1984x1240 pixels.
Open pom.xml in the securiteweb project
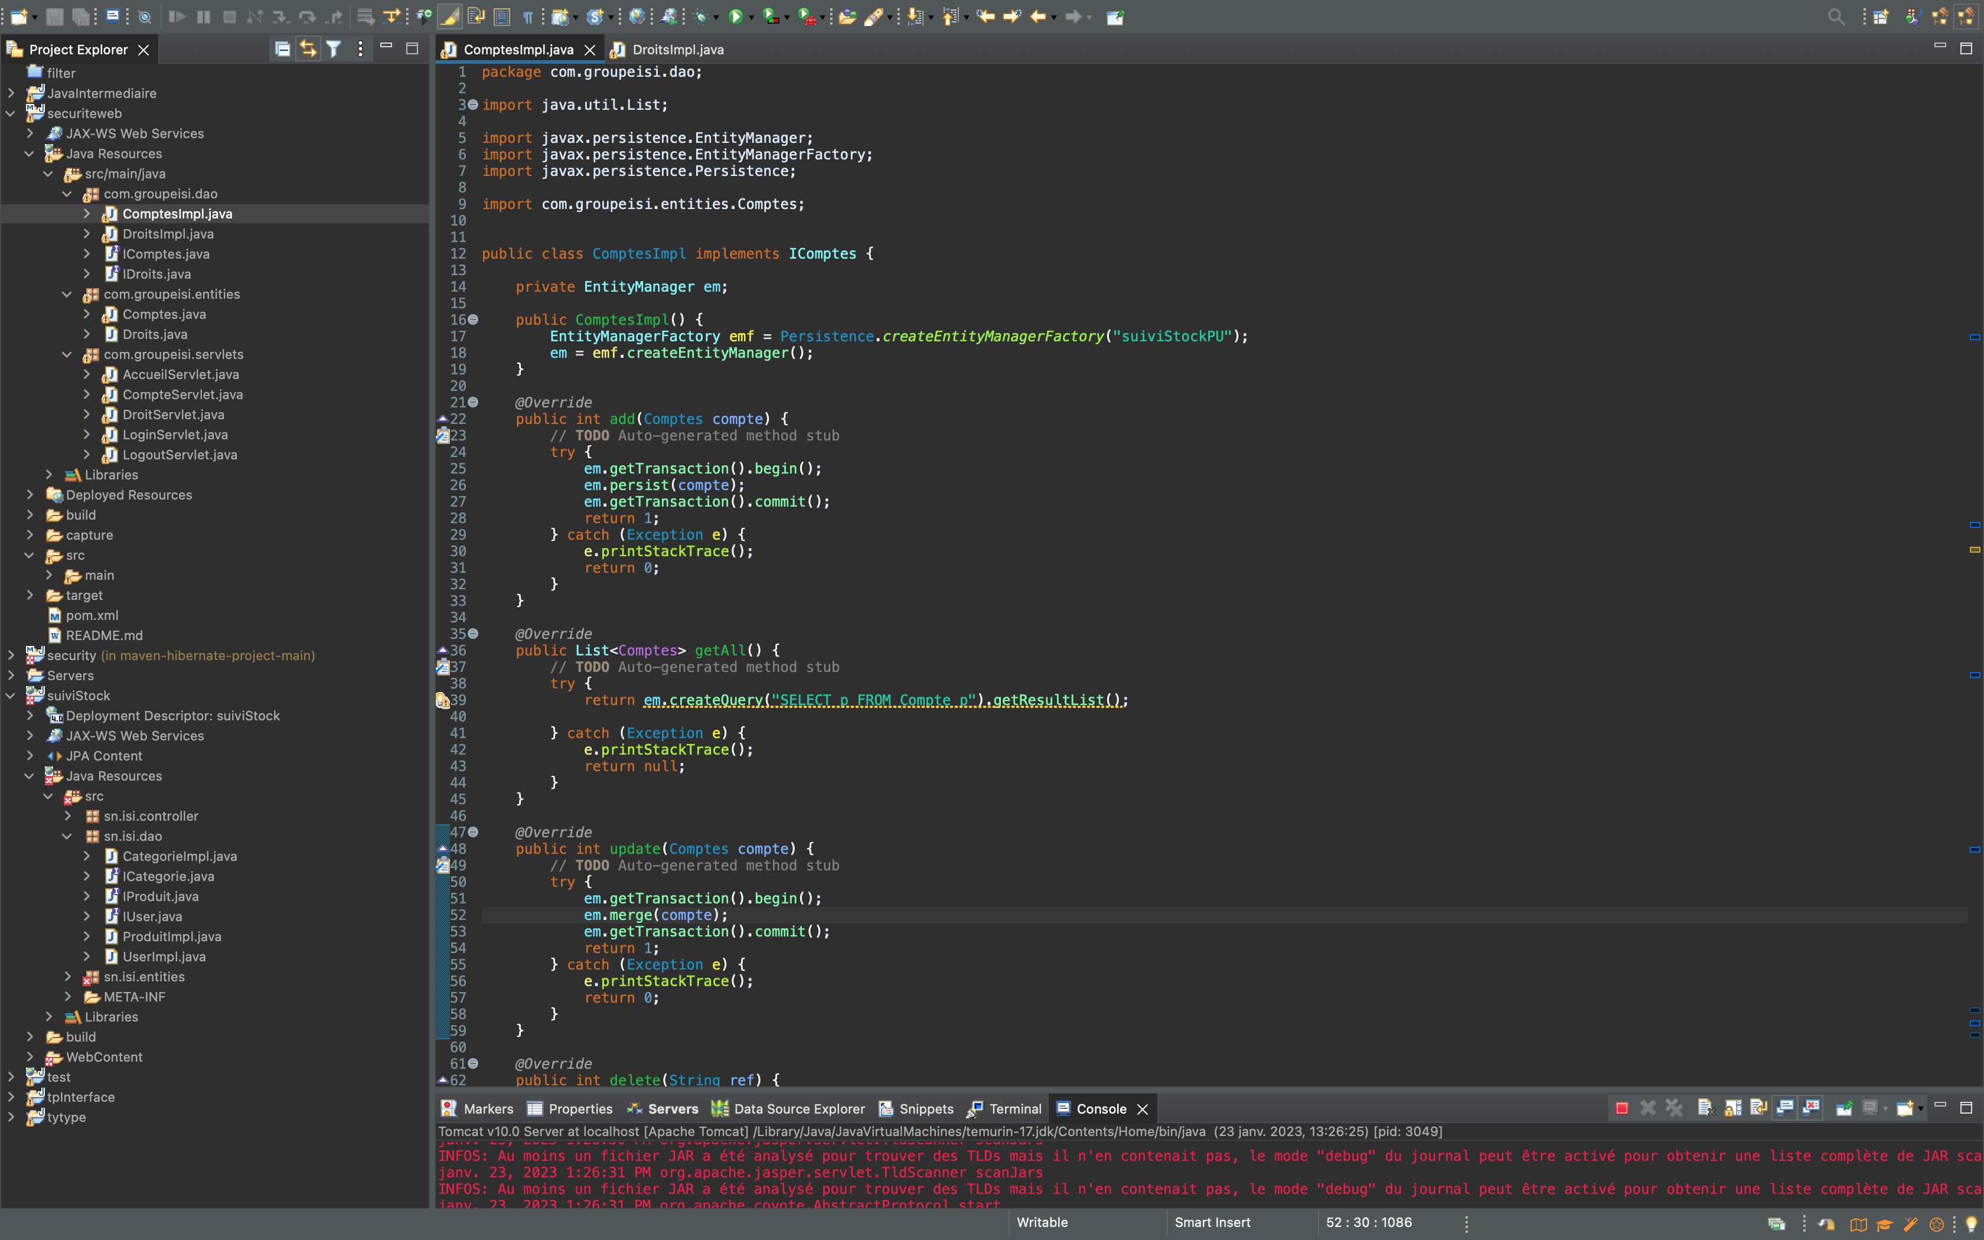pos(92,615)
